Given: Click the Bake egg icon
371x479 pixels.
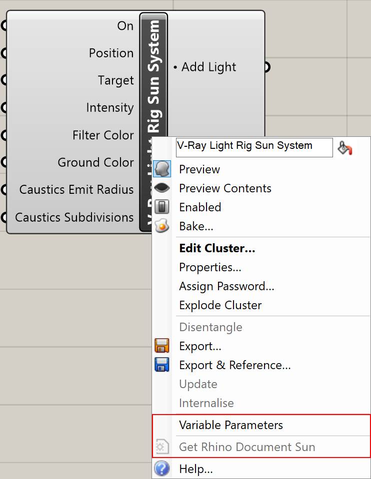Looking at the screenshot, I should (x=162, y=226).
